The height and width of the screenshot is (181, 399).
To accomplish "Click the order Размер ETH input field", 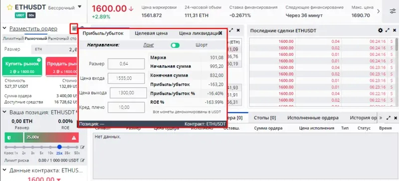I will 54,50.
